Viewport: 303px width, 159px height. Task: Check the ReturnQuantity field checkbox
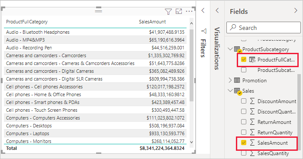tap(244, 132)
